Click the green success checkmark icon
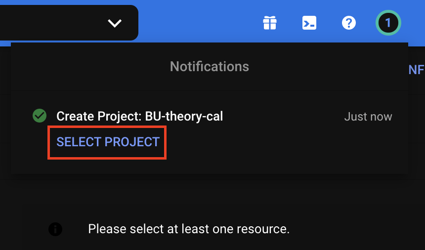 (x=40, y=116)
